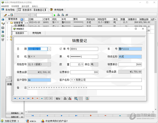The width and height of the screenshot is (158, 123).
Task: Click the folder tree icon in left sidebar
Action: (x=3, y=24)
